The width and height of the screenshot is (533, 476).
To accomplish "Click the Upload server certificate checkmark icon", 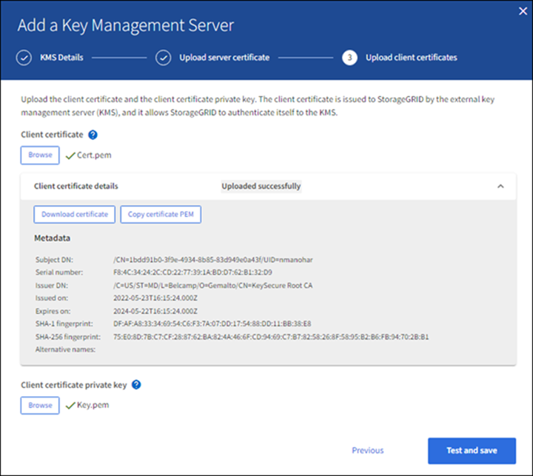I will 163,57.
